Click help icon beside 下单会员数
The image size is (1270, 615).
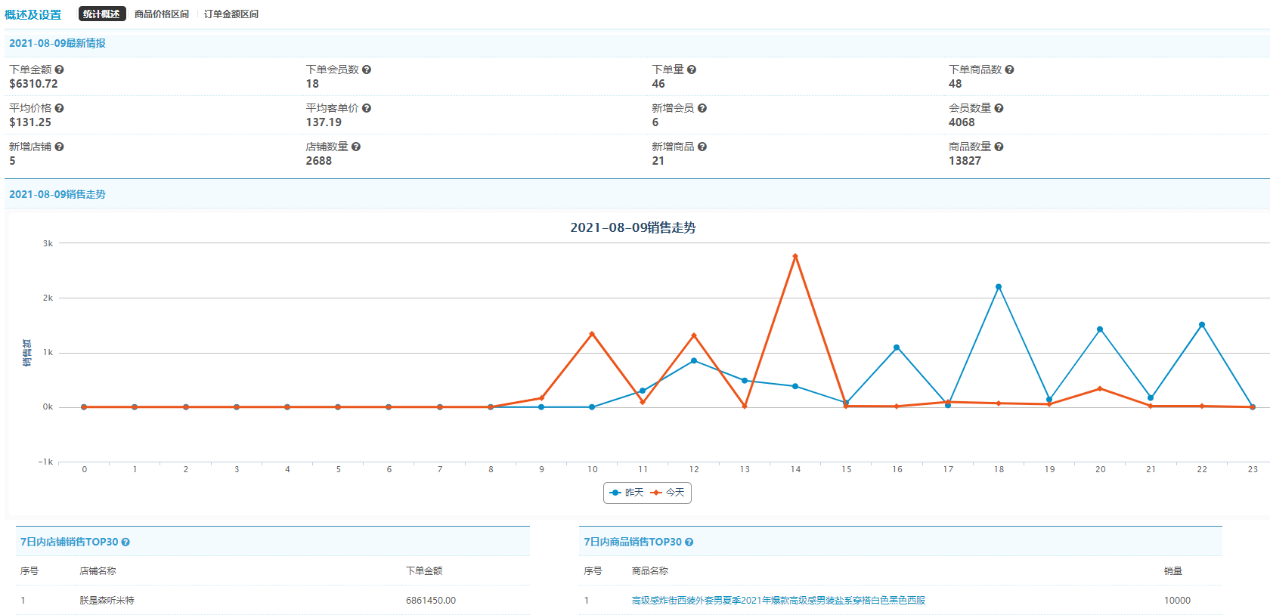coord(367,70)
